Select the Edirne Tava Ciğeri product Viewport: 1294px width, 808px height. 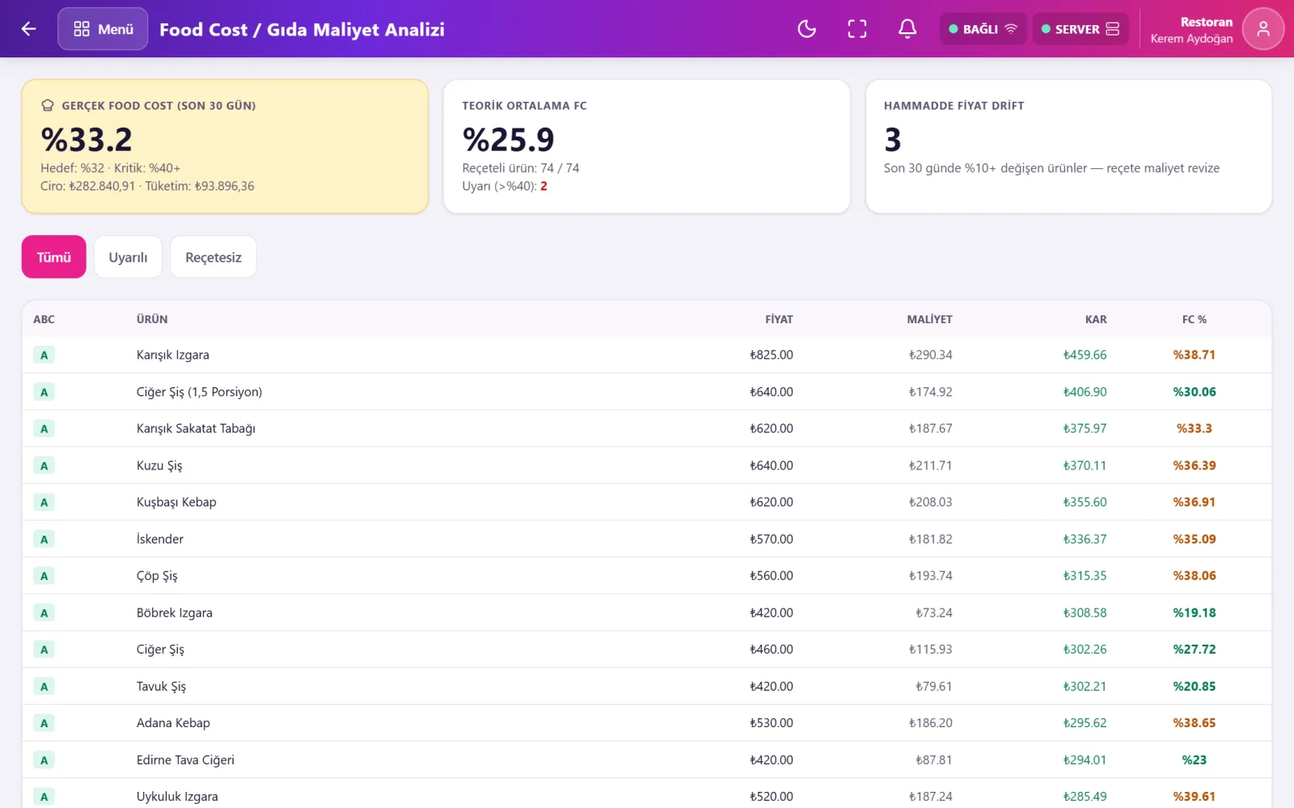tap(185, 760)
